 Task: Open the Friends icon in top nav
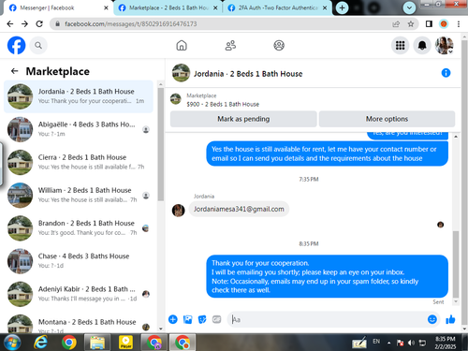(230, 46)
